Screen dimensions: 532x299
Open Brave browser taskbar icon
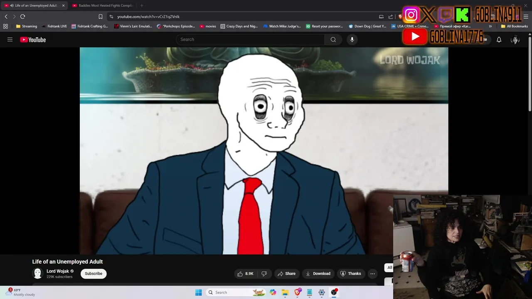pyautogui.click(x=298, y=292)
